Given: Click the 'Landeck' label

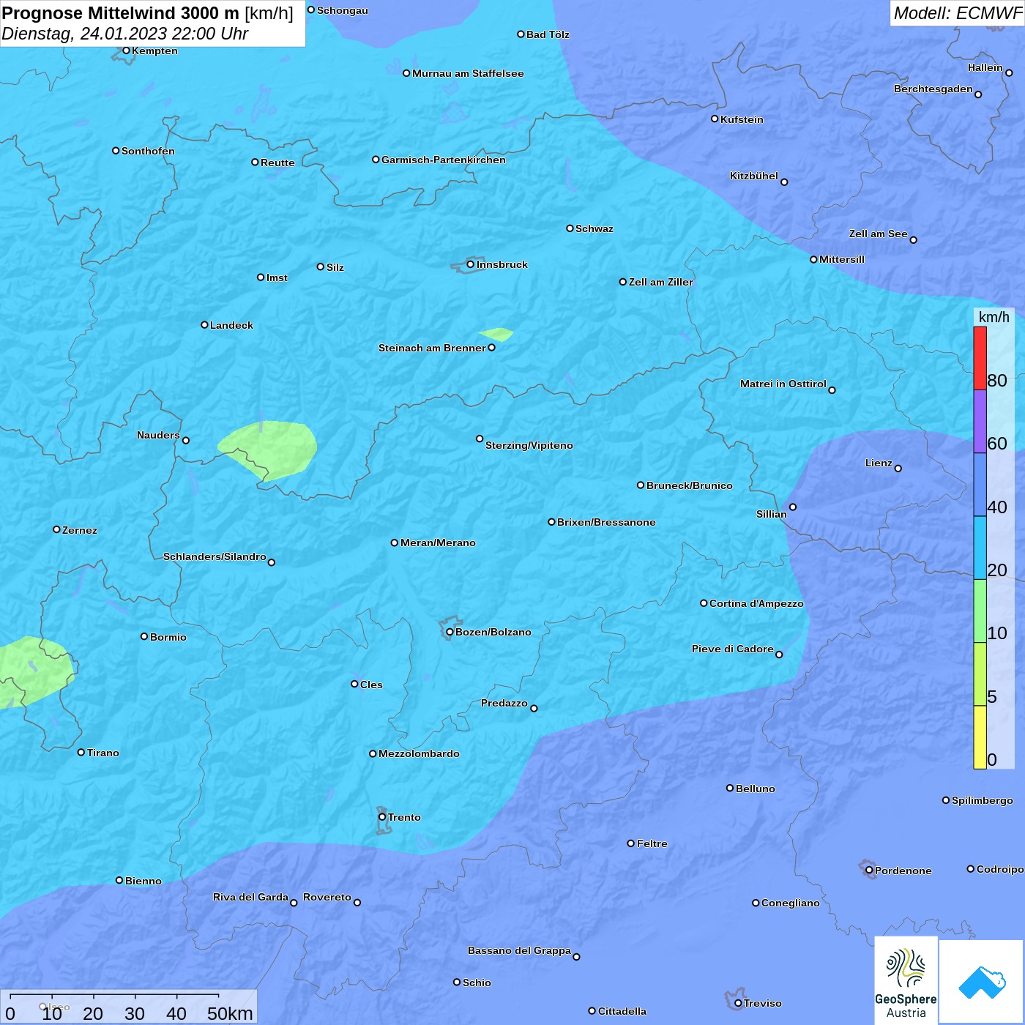Looking at the screenshot, I should (231, 325).
